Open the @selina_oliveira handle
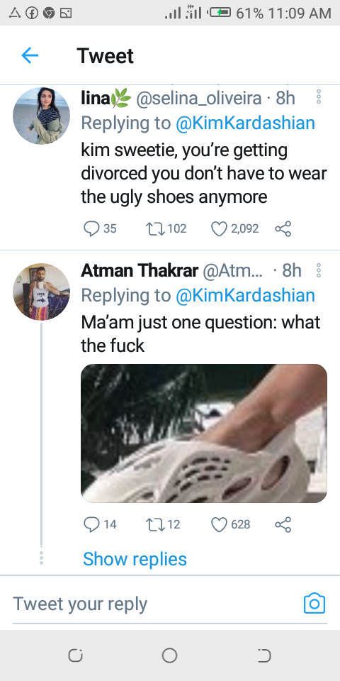This screenshot has height=681, width=340. (x=198, y=99)
